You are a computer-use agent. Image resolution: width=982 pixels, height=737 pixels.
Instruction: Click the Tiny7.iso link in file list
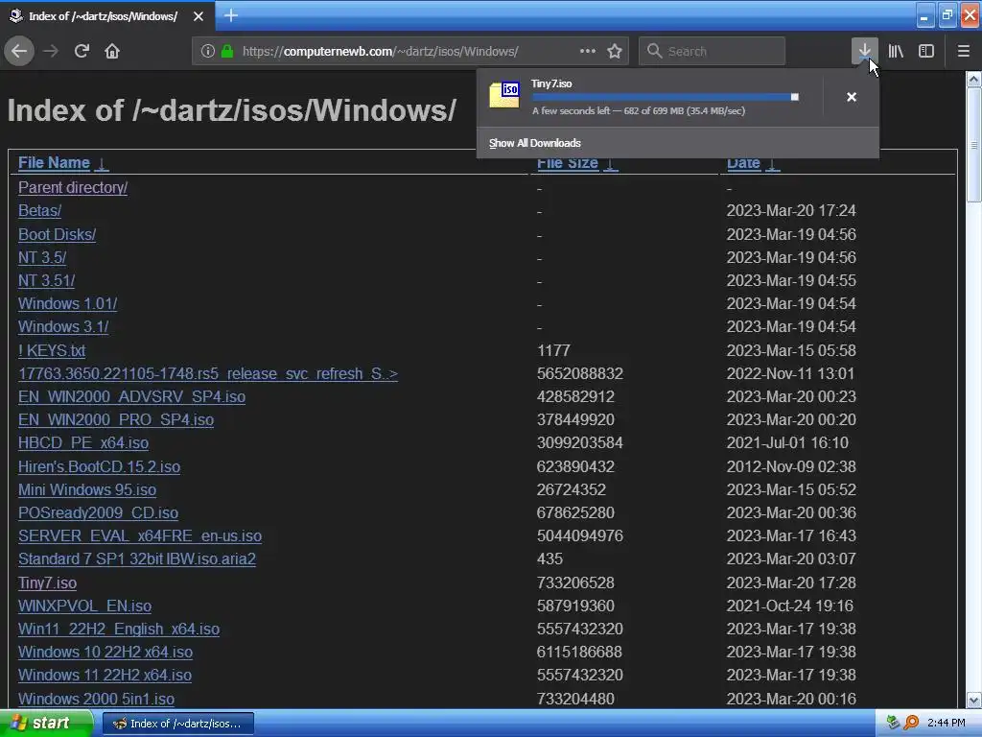(48, 582)
